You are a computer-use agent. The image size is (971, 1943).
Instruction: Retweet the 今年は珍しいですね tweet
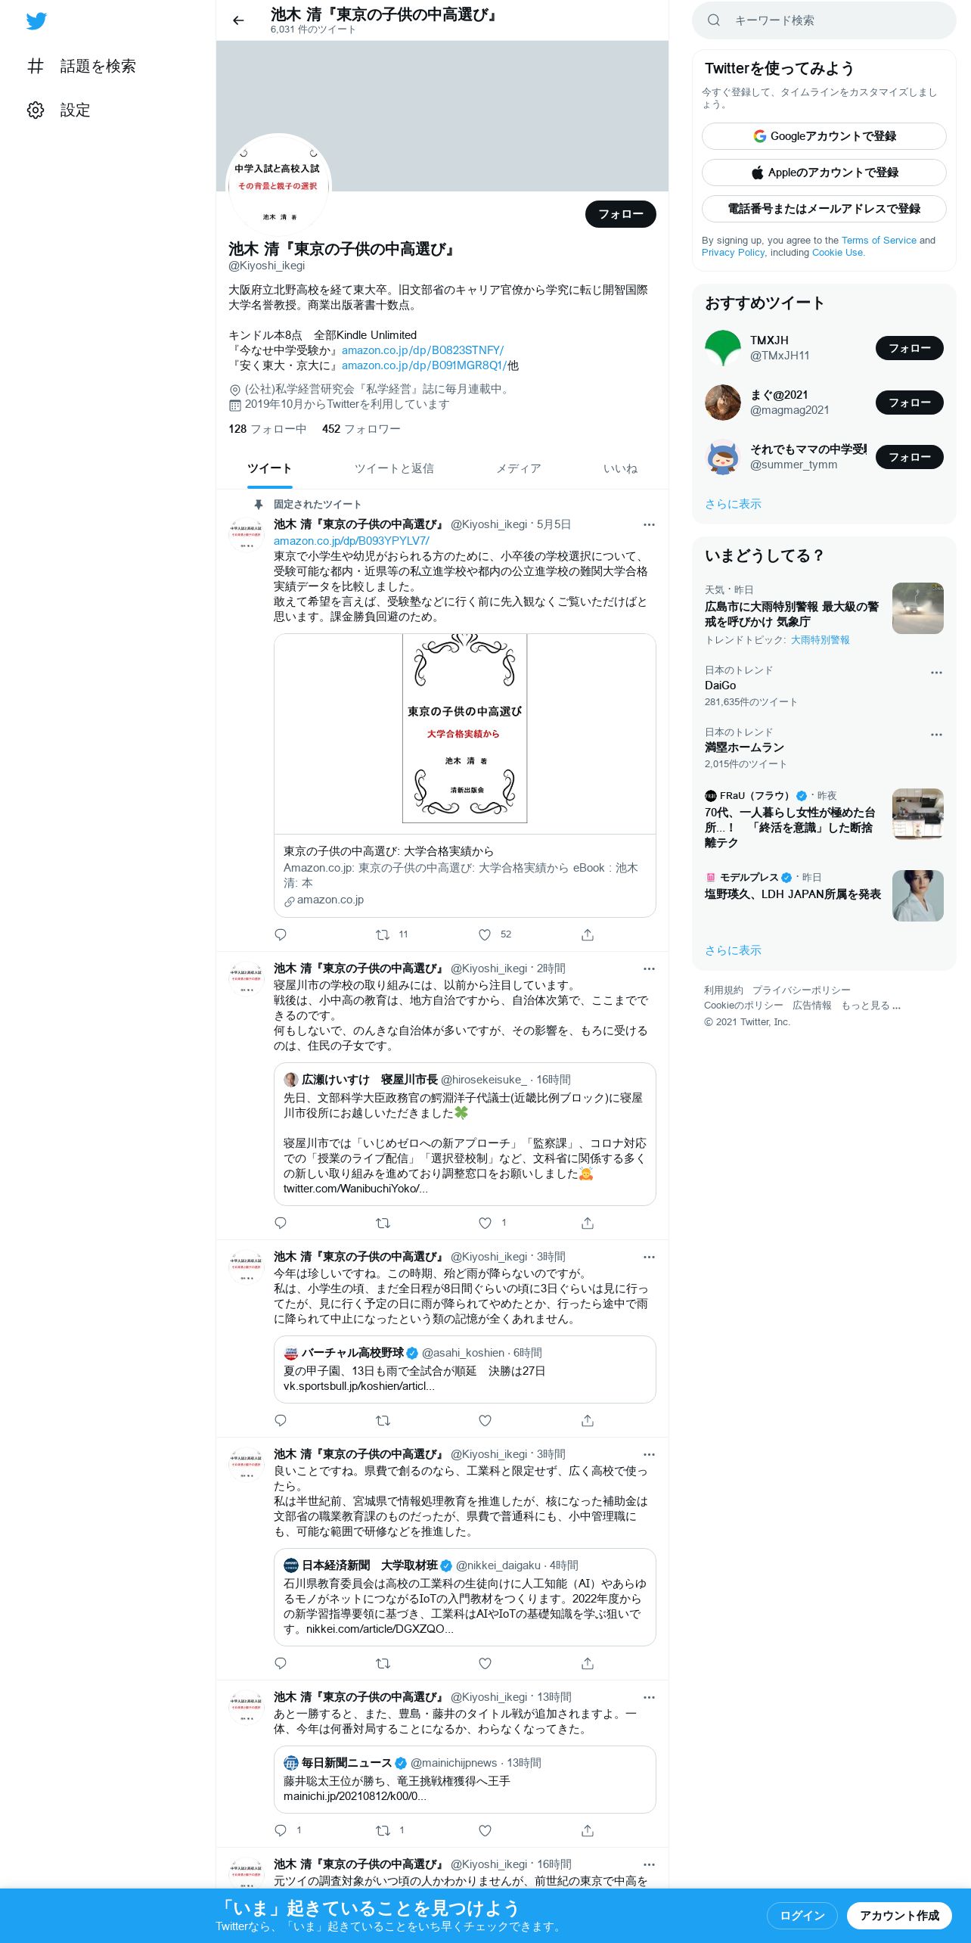tap(383, 1420)
